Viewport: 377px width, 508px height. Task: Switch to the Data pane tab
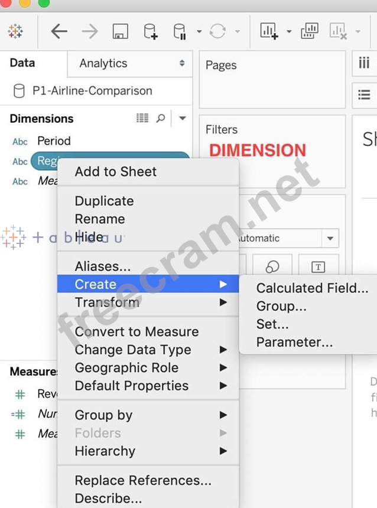22,63
